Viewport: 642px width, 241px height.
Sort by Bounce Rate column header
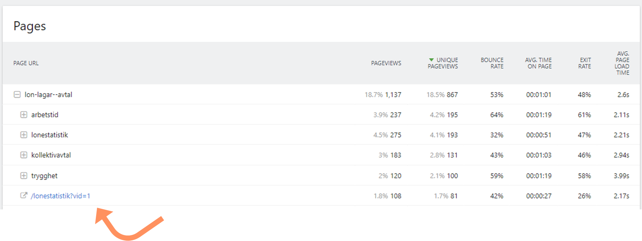click(492, 63)
